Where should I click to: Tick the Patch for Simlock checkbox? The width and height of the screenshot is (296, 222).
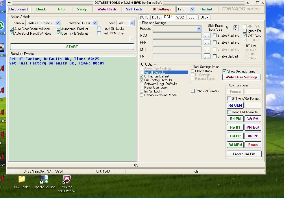[x=193, y=91]
